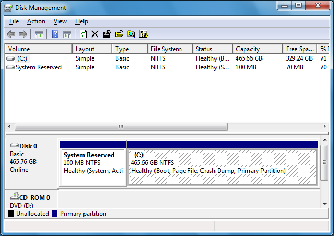Click the DVD (D:) label text
This screenshot has height=236, width=334.
[x=21, y=206]
